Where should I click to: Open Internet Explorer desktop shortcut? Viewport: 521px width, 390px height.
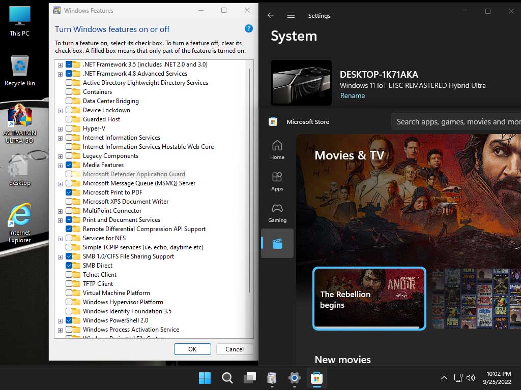(x=20, y=223)
